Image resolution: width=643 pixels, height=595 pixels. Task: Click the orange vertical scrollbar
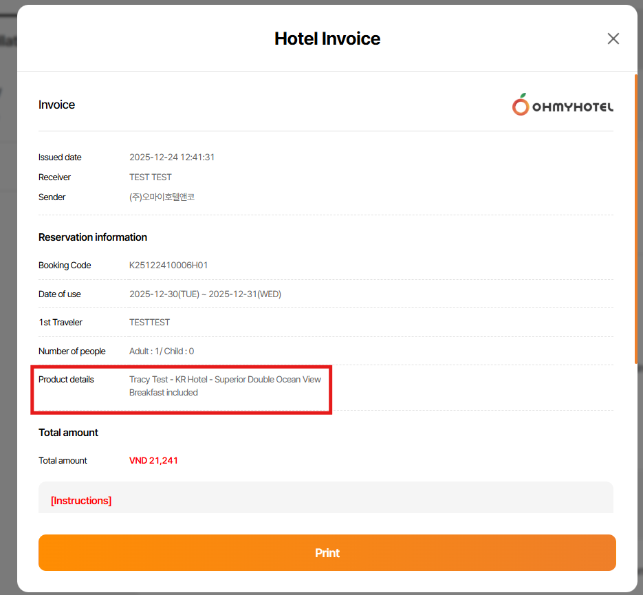click(636, 219)
